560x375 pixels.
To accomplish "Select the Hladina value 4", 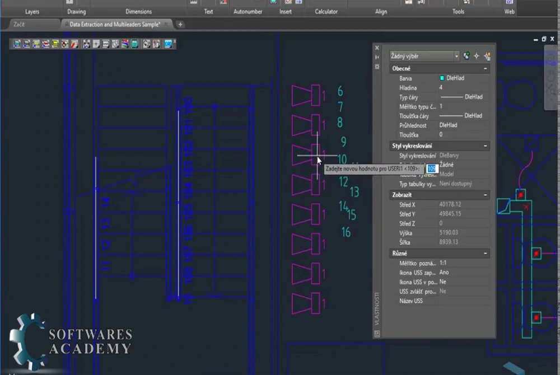I will (441, 87).
